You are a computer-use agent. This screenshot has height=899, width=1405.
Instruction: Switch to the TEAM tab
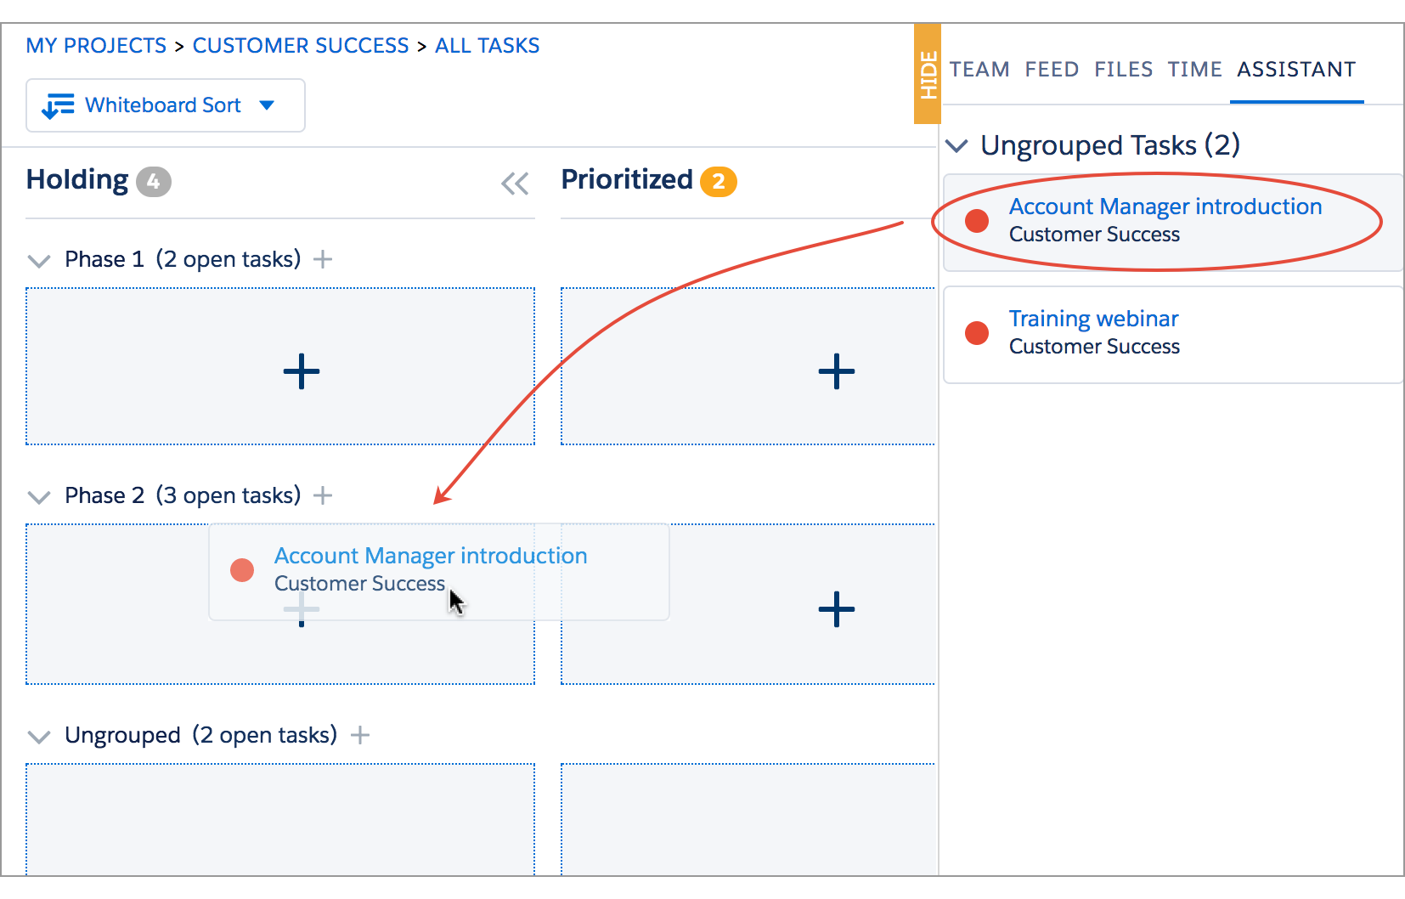pos(979,70)
